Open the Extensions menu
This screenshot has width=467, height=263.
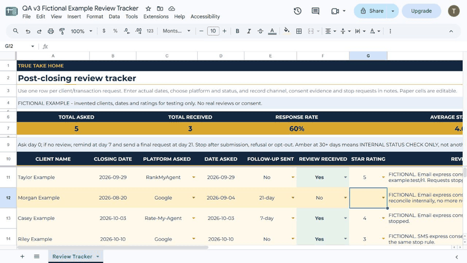(155, 17)
